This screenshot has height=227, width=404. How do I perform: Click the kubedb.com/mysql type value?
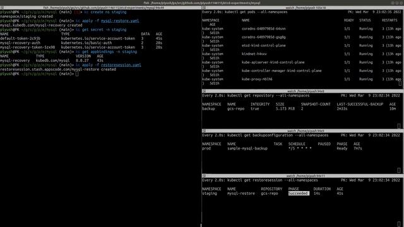[52, 61]
